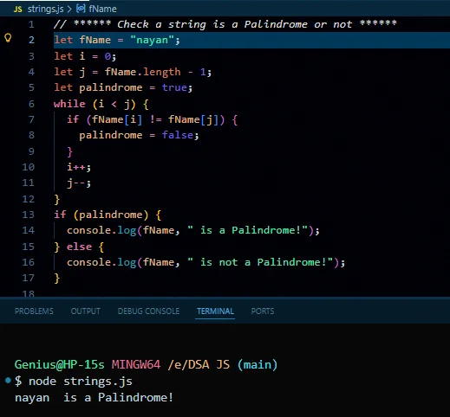Click the fName variable symbol icon
The image size is (450, 417).
81,9
